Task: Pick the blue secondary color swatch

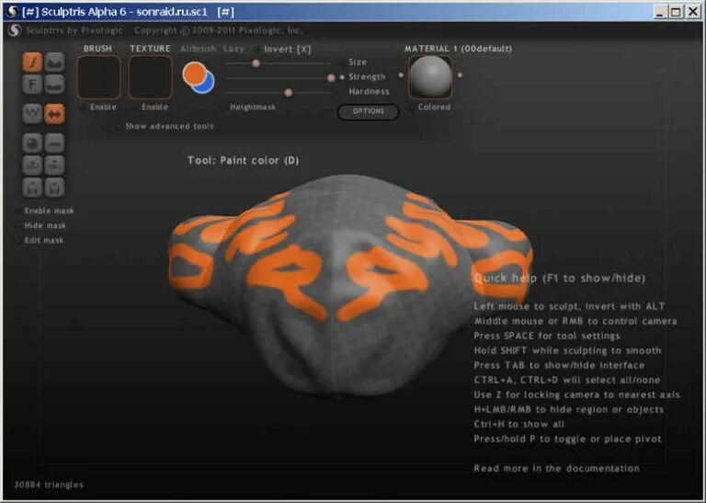Action: coord(208,86)
